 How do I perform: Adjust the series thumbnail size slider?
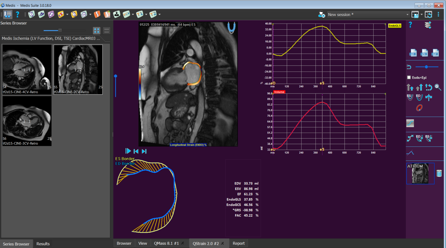pyautogui.click(x=60, y=30)
